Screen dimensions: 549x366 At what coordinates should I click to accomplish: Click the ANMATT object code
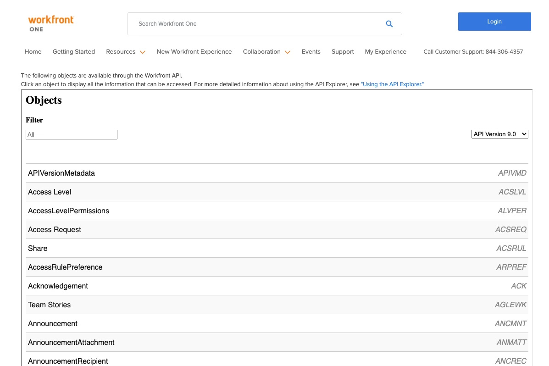pyautogui.click(x=511, y=342)
